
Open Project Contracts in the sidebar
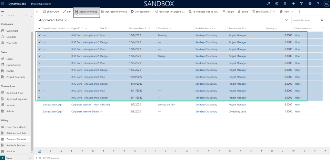(x=15, y=77)
